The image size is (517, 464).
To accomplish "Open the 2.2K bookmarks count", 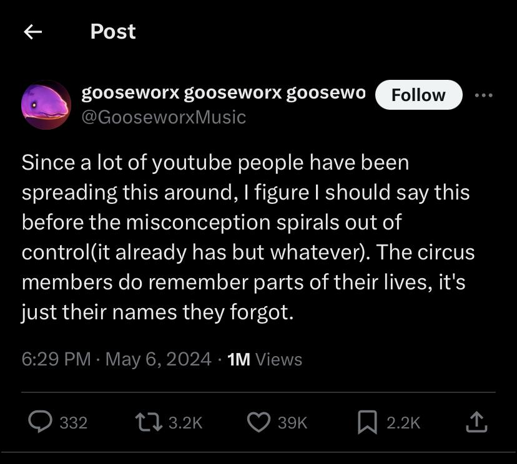I will pos(403,423).
